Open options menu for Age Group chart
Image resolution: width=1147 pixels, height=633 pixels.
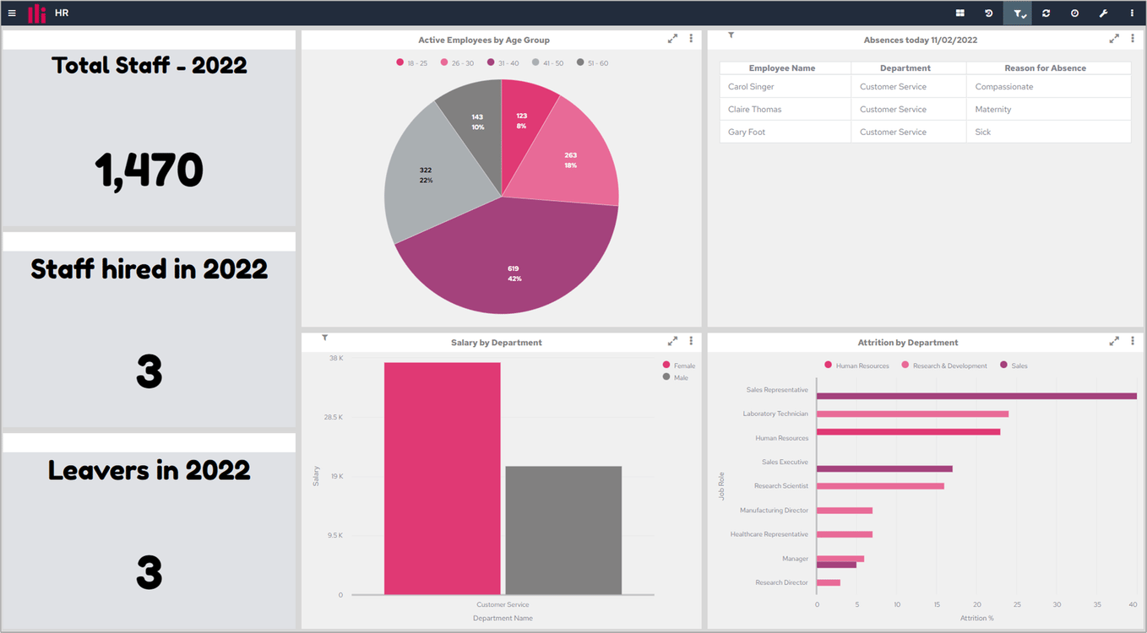point(691,39)
